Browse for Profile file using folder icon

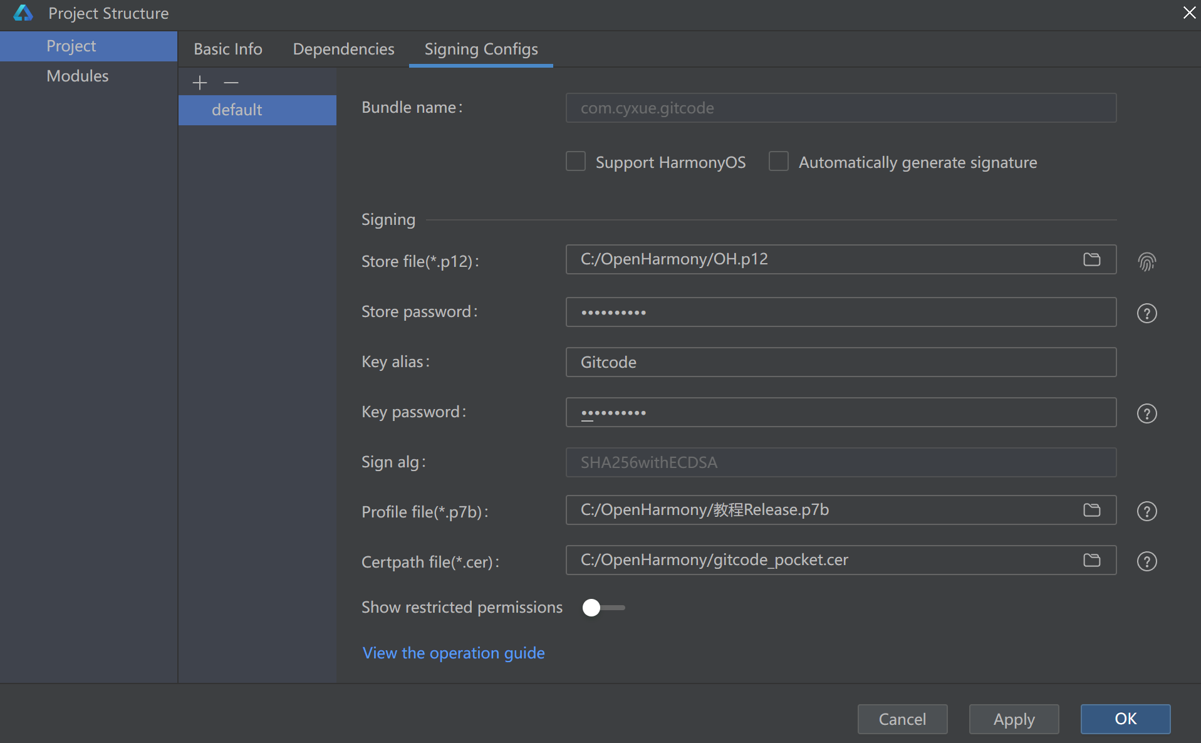click(1091, 510)
